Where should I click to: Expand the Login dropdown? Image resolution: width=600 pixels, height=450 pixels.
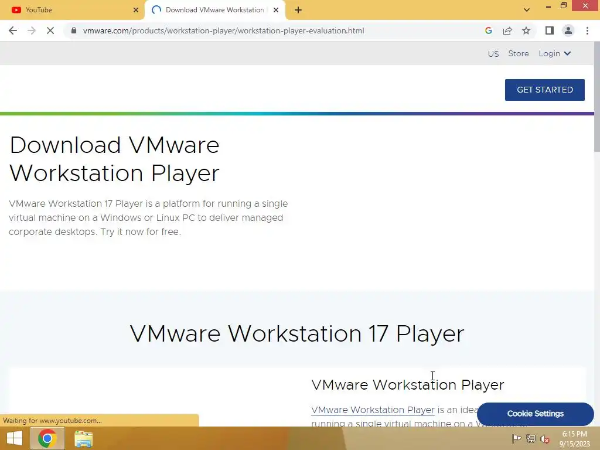tap(555, 53)
